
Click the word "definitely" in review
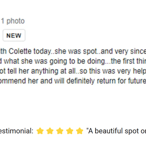(x=81, y=81)
